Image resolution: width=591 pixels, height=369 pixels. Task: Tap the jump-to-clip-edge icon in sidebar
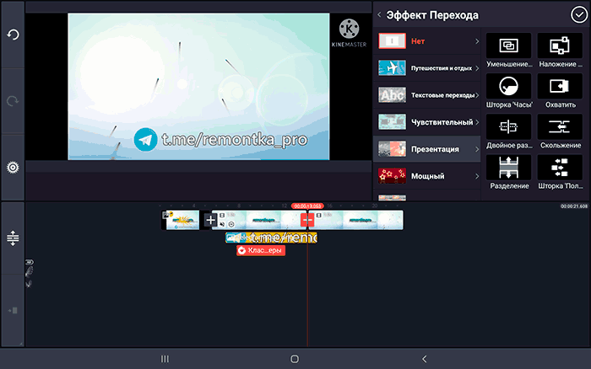coord(13,310)
